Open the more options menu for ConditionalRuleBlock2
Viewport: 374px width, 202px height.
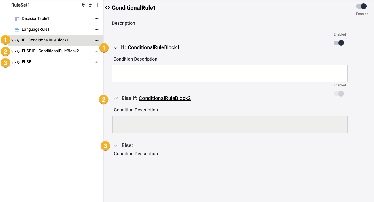pos(97,51)
